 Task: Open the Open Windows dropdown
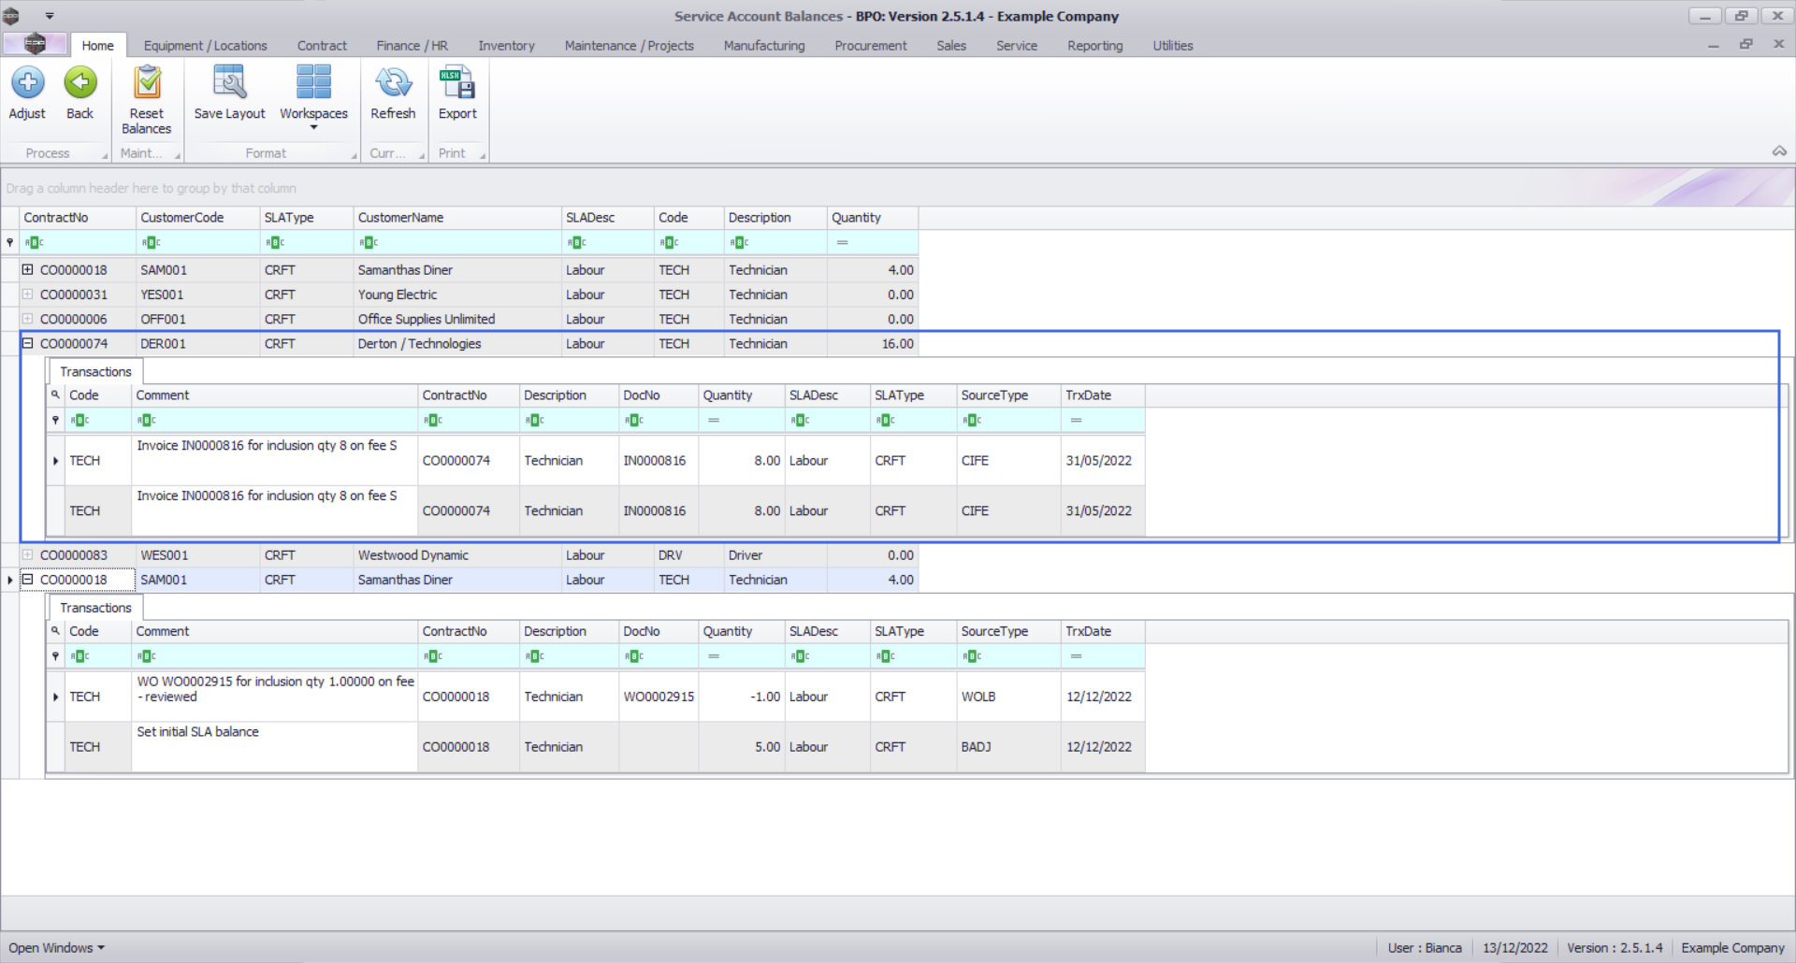point(56,948)
